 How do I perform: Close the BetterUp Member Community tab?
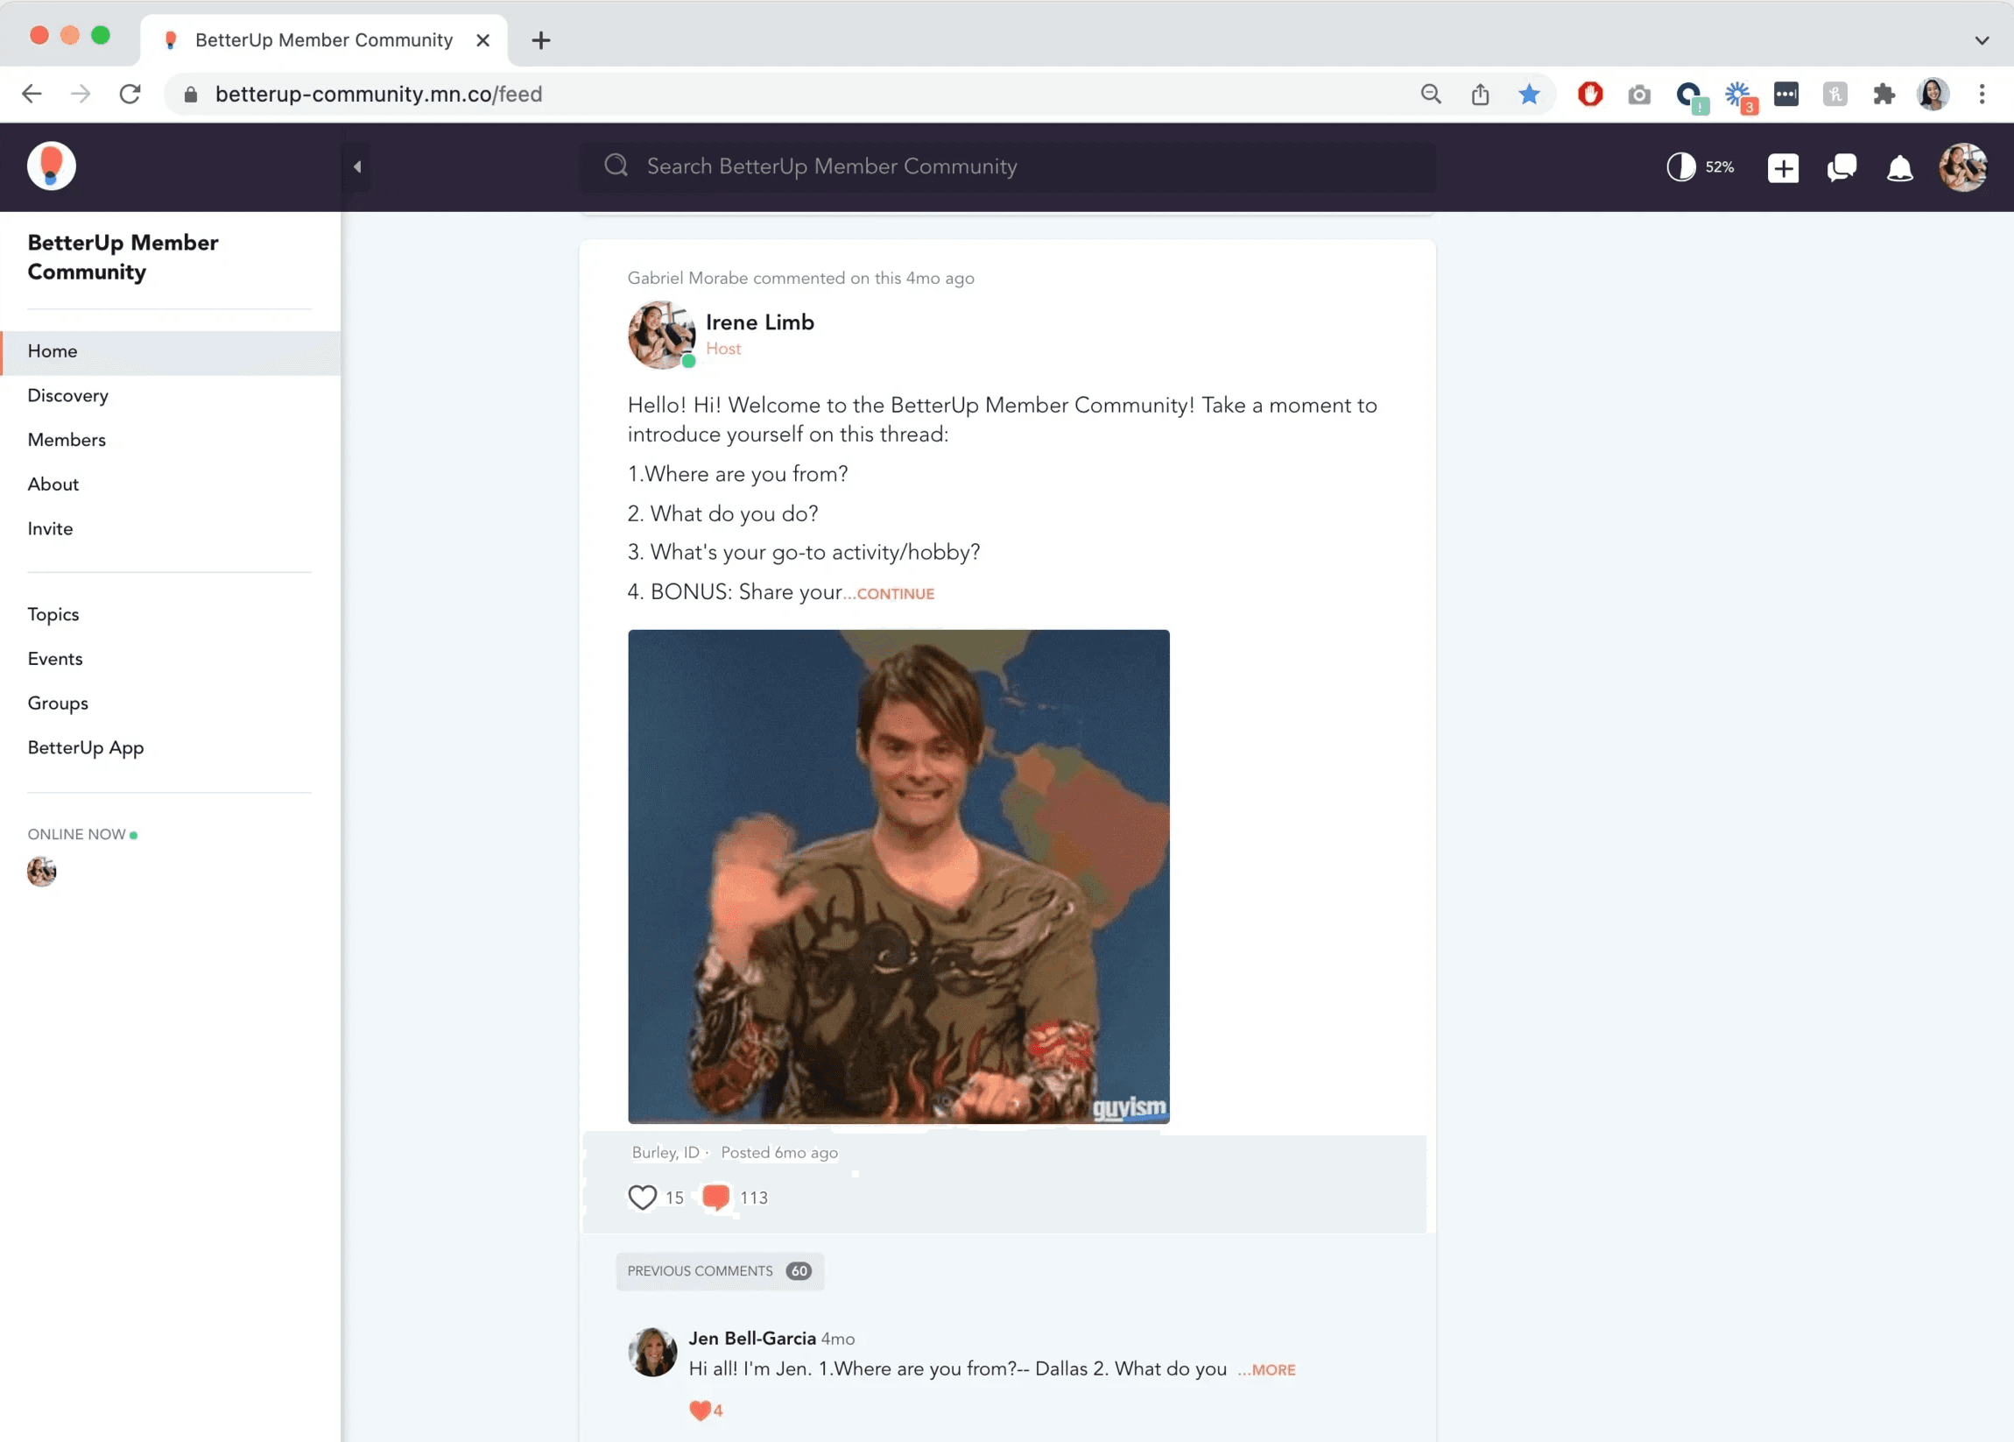click(482, 40)
